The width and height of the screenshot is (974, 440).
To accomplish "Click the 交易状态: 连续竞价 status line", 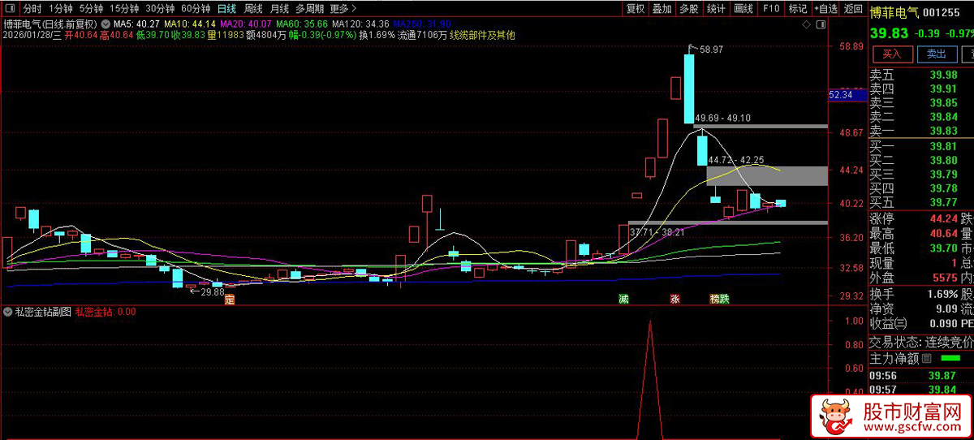I will [x=921, y=341].
